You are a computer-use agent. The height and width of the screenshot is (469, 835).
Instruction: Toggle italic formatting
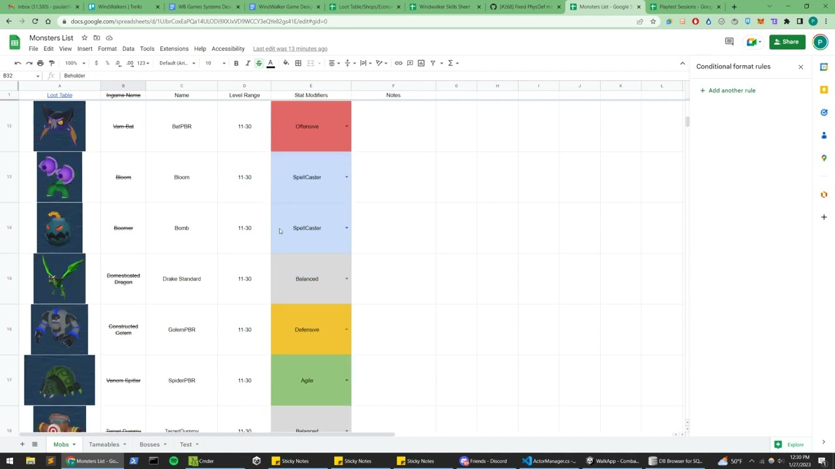coord(247,63)
